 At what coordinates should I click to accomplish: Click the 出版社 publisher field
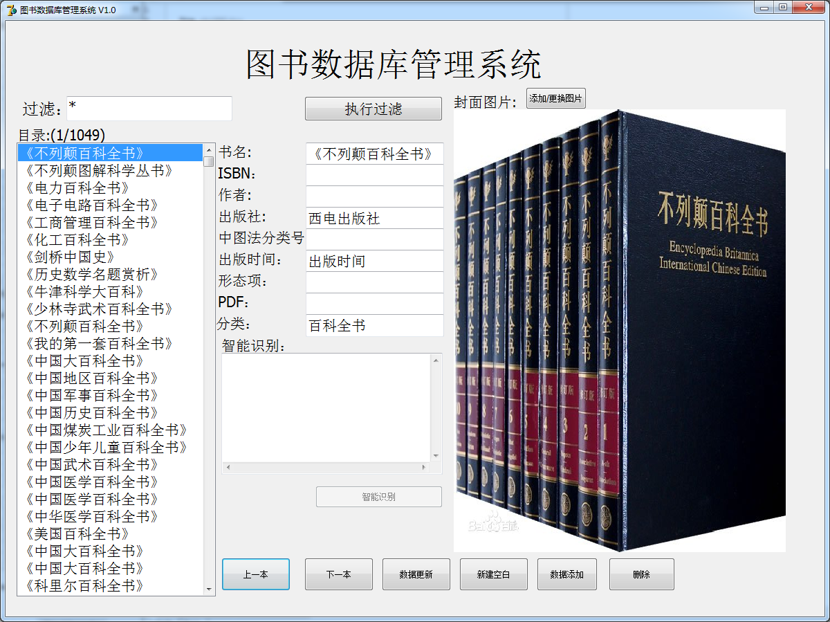pyautogui.click(x=374, y=217)
